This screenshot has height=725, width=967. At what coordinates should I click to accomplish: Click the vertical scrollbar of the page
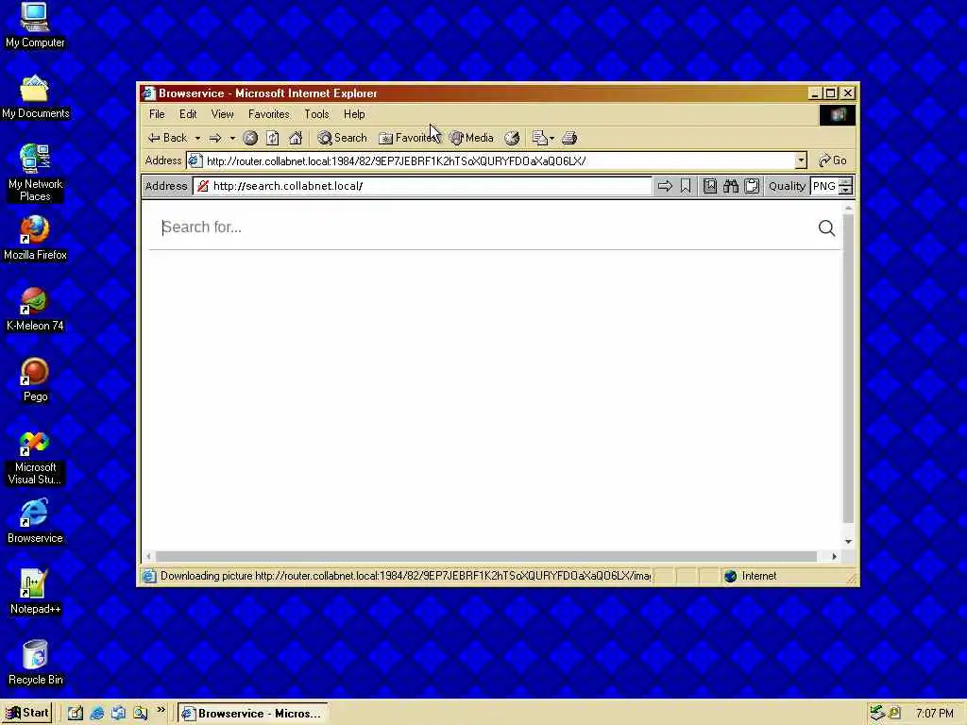849,370
